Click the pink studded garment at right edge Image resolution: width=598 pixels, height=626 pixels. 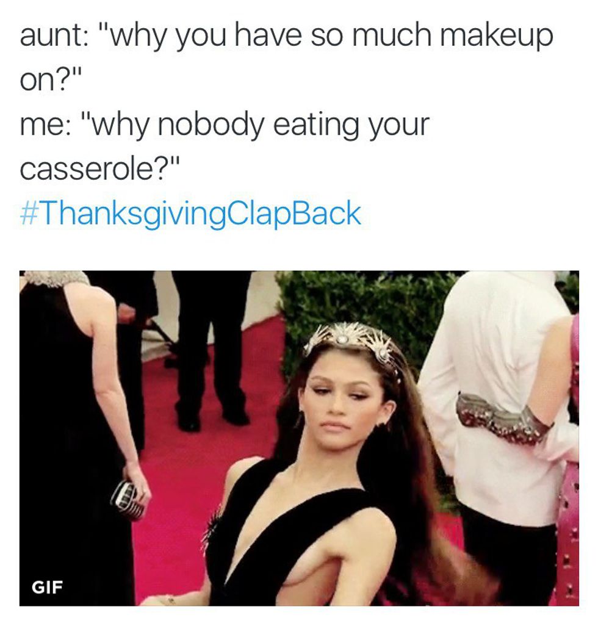point(571,459)
